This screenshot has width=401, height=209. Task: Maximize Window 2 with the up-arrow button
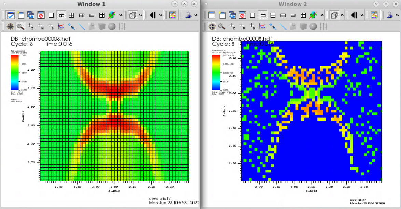tap(386, 4)
